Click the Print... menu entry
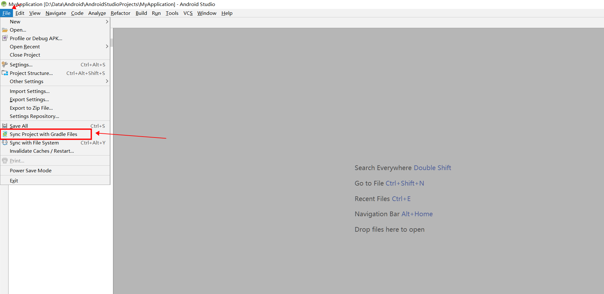The width and height of the screenshot is (604, 294). (x=55, y=161)
